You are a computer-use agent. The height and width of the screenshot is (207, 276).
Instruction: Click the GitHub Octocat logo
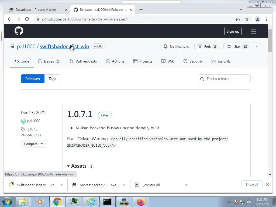(19, 31)
